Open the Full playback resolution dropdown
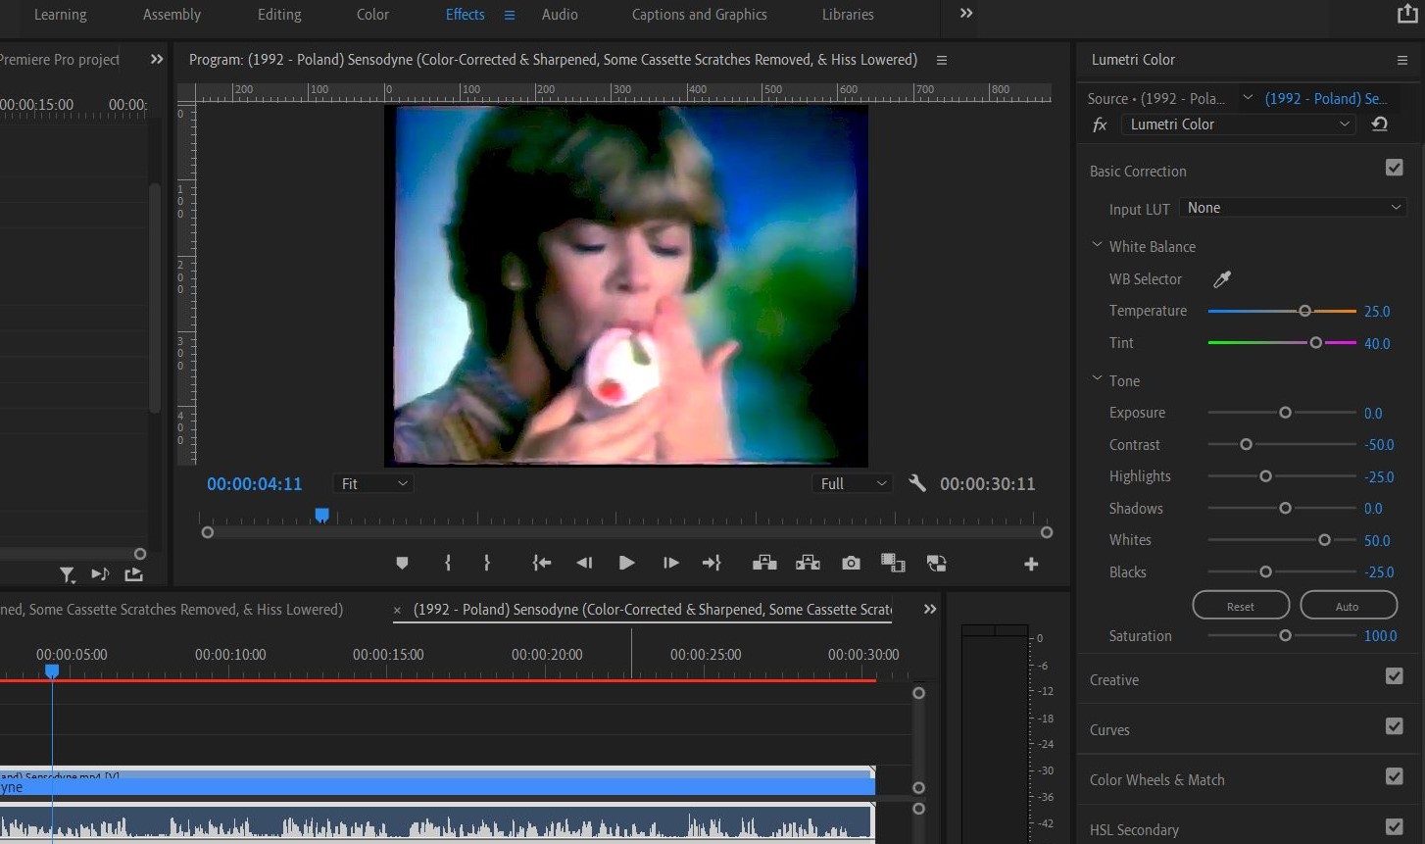 click(853, 484)
